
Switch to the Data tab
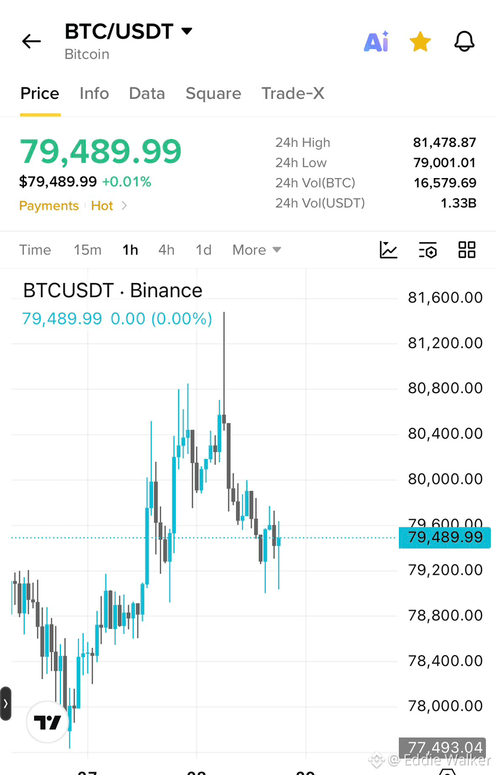click(147, 94)
